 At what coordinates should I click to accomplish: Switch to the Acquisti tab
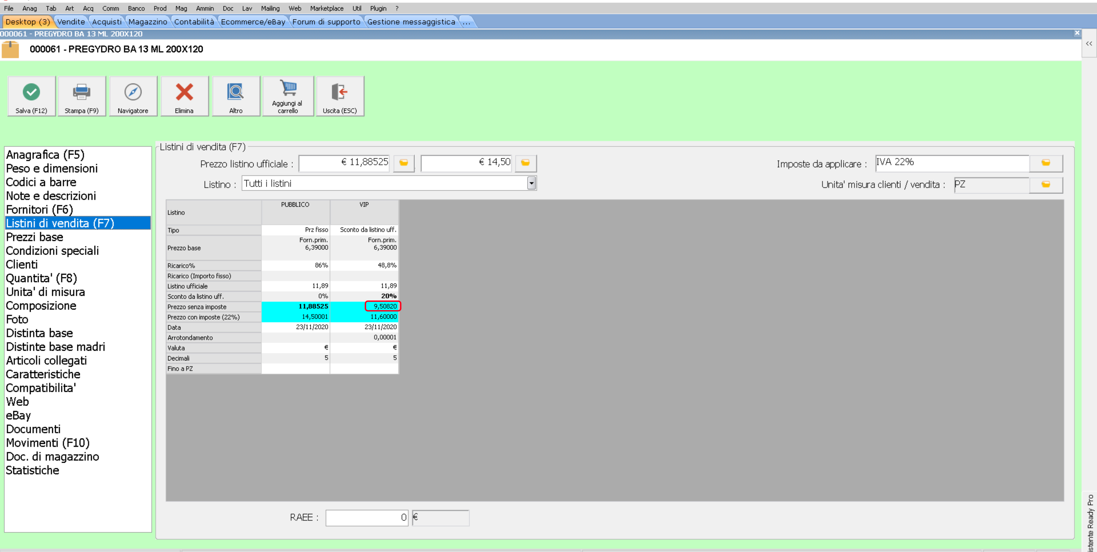(106, 22)
